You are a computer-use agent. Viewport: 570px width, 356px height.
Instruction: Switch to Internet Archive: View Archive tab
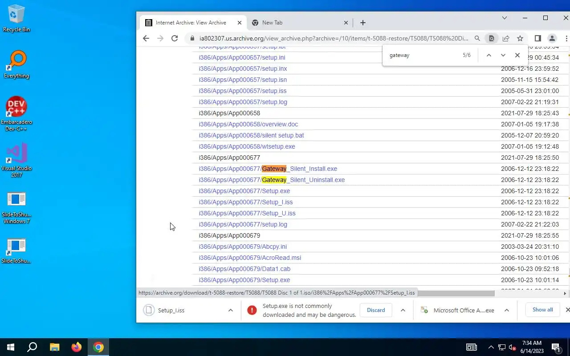coord(193,23)
